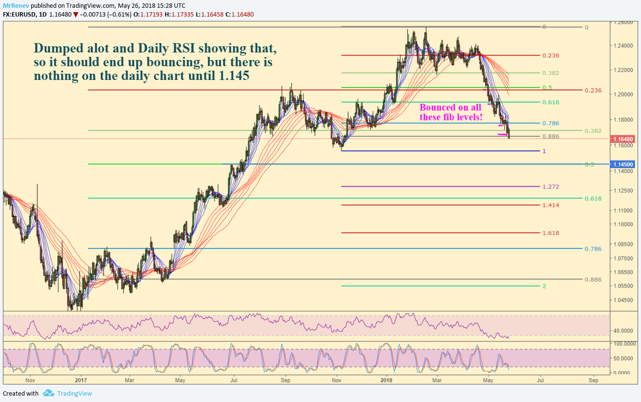The height and width of the screenshot is (402, 641).
Task: Click the 1.12500 price axis value
Action: [624, 191]
